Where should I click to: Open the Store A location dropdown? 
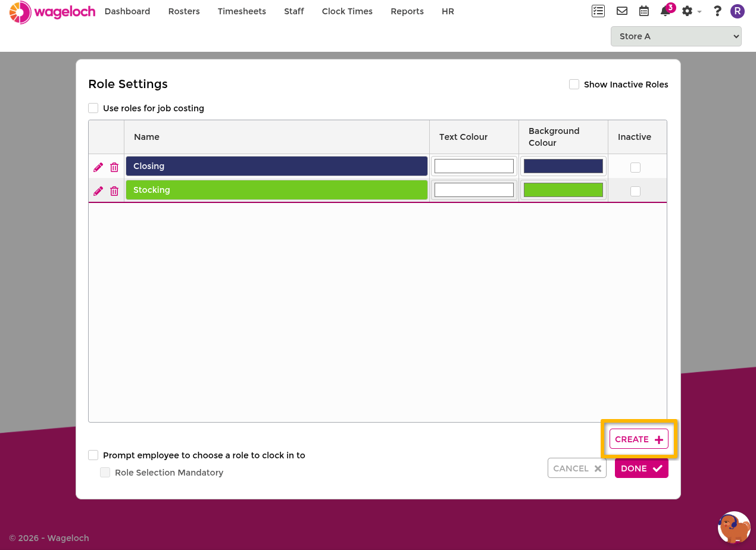676,36
